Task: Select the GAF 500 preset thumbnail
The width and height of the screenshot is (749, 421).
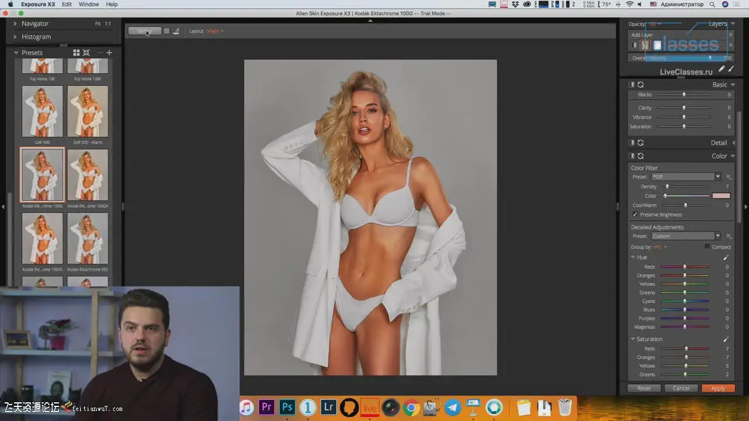Action: 42,112
